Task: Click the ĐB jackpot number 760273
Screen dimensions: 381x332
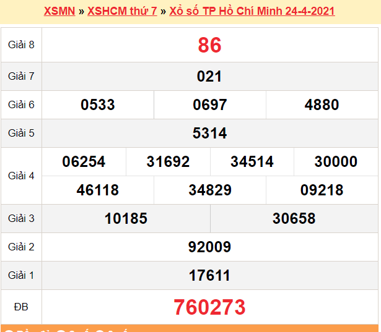Action: tap(209, 307)
